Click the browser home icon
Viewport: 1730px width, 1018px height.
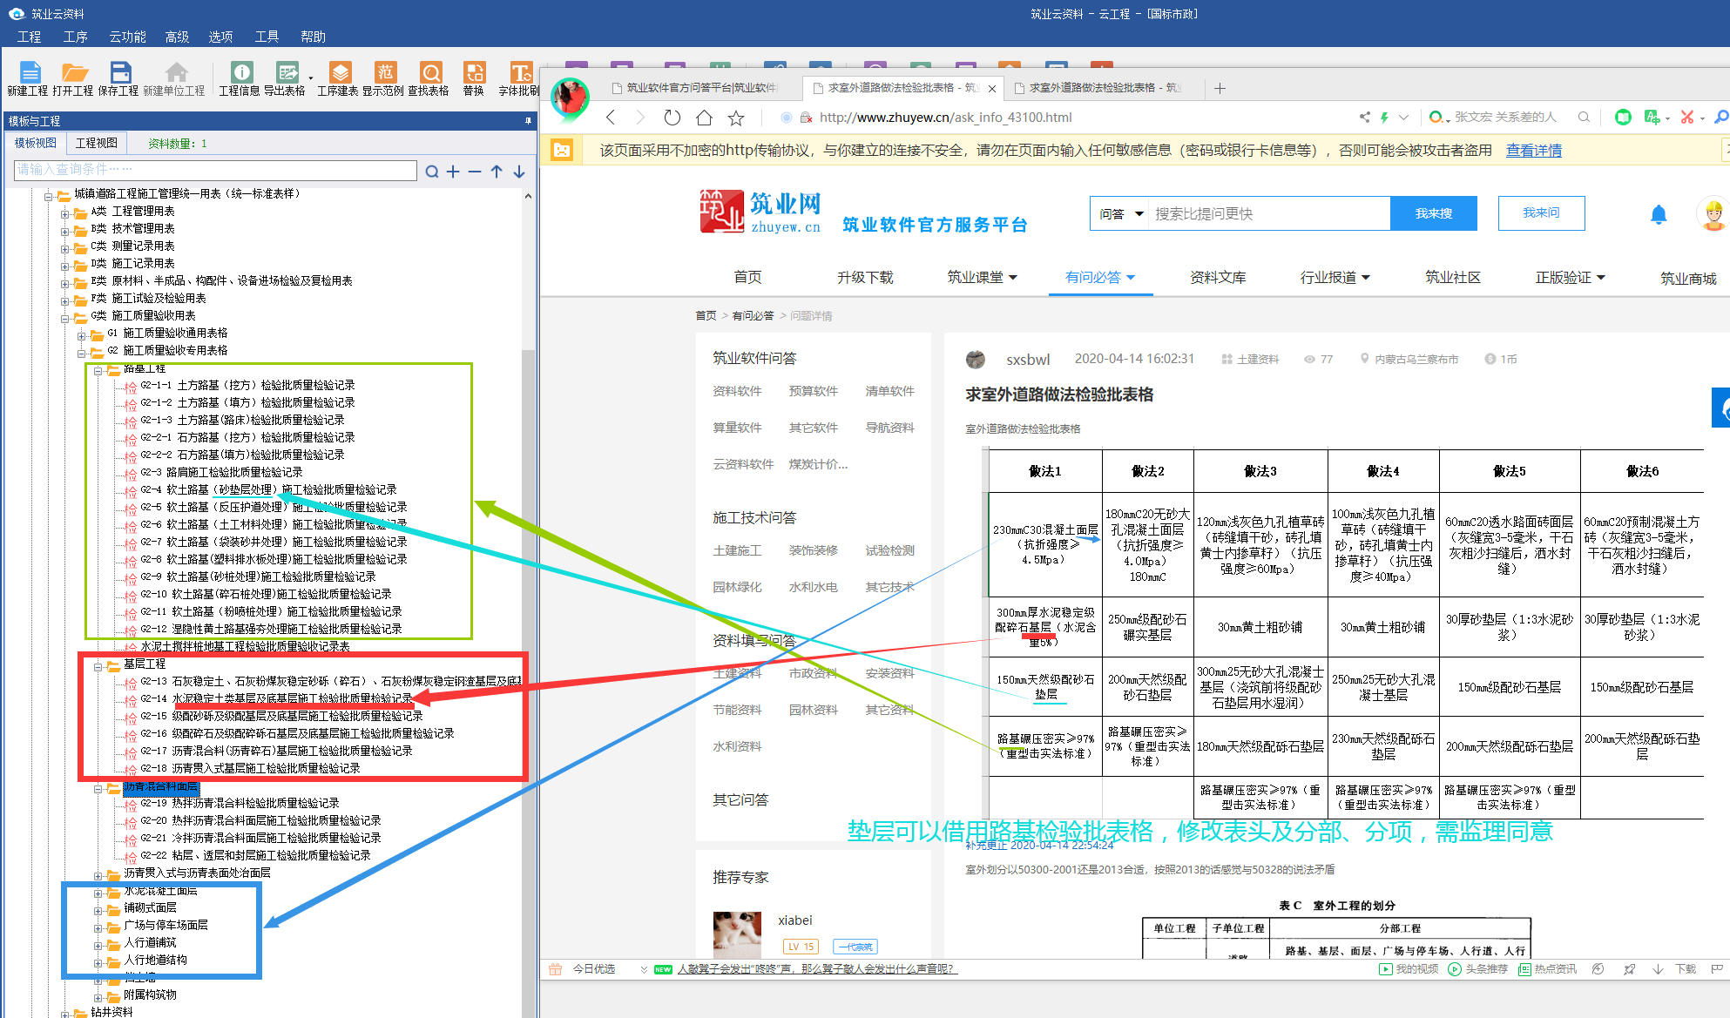click(x=704, y=118)
